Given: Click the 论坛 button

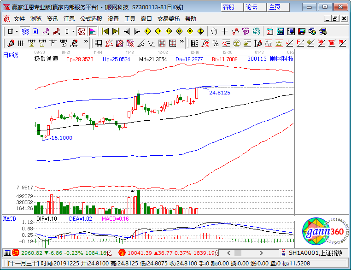Looking at the screenshot, I should [x=255, y=7].
